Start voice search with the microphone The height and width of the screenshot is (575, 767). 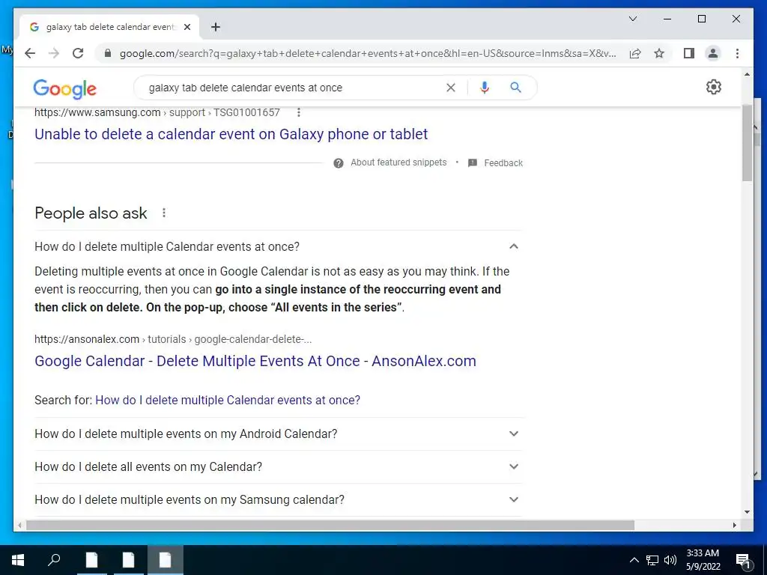tap(485, 88)
